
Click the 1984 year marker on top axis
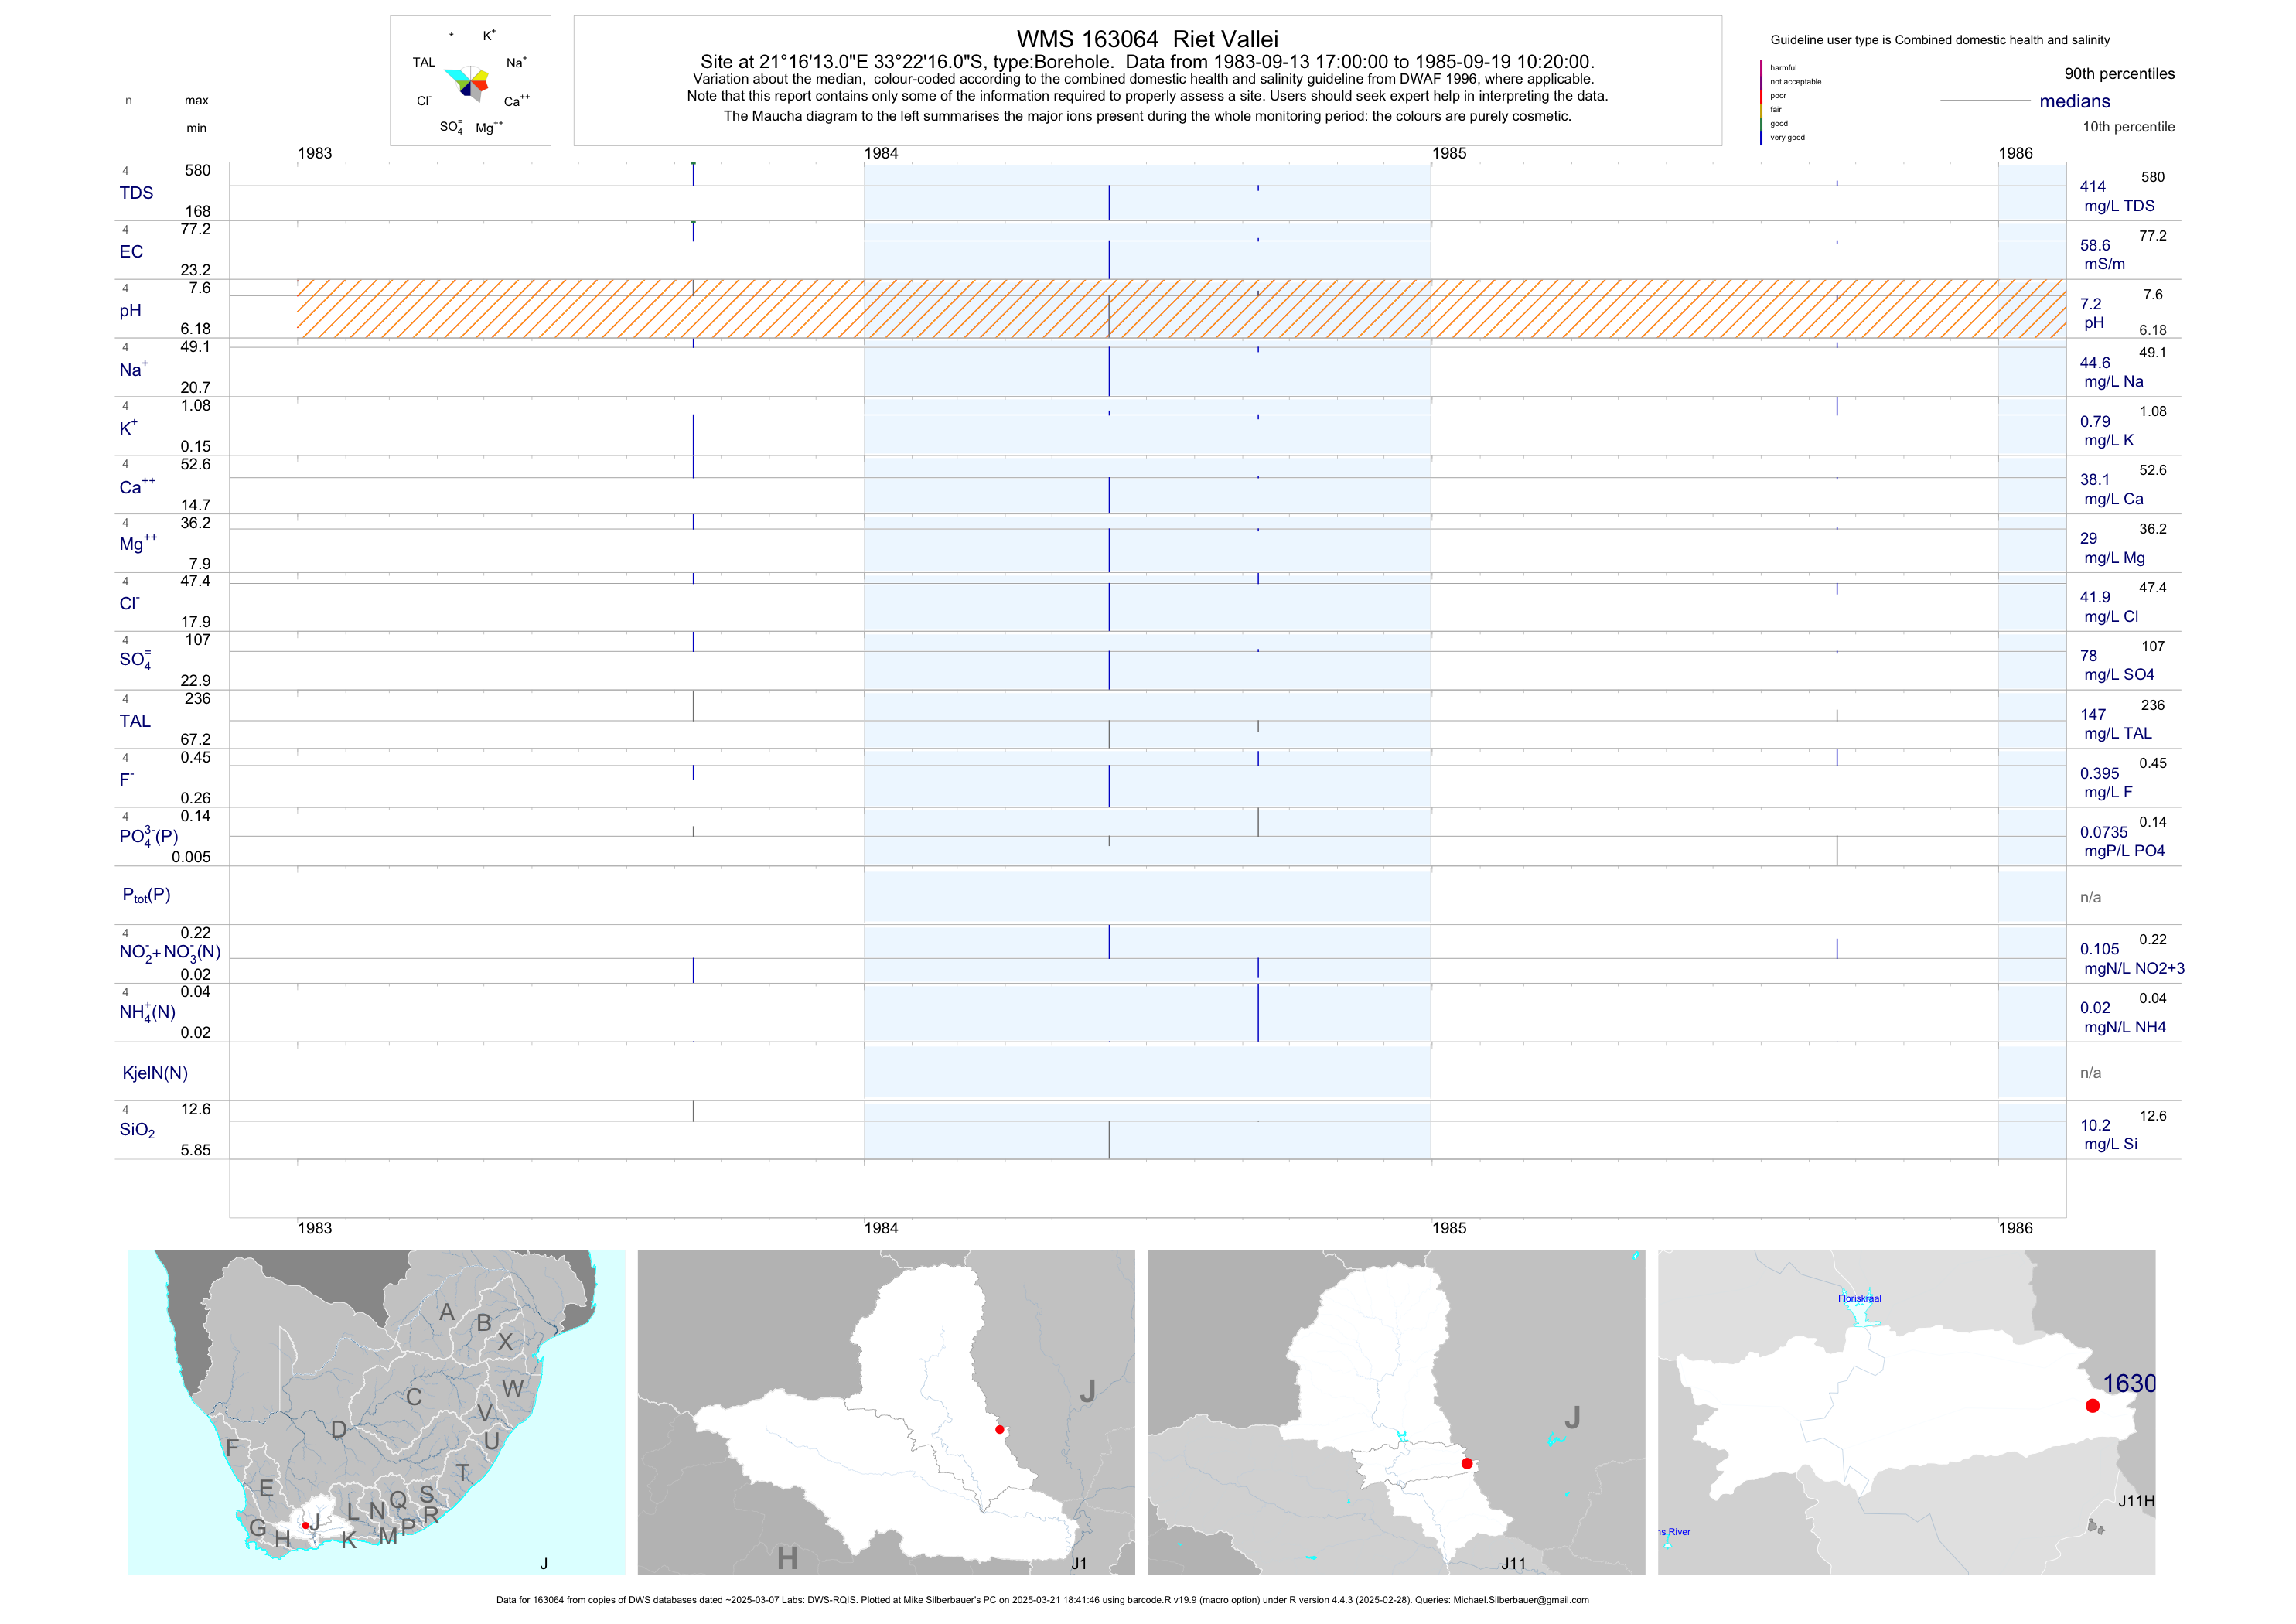[x=881, y=153]
